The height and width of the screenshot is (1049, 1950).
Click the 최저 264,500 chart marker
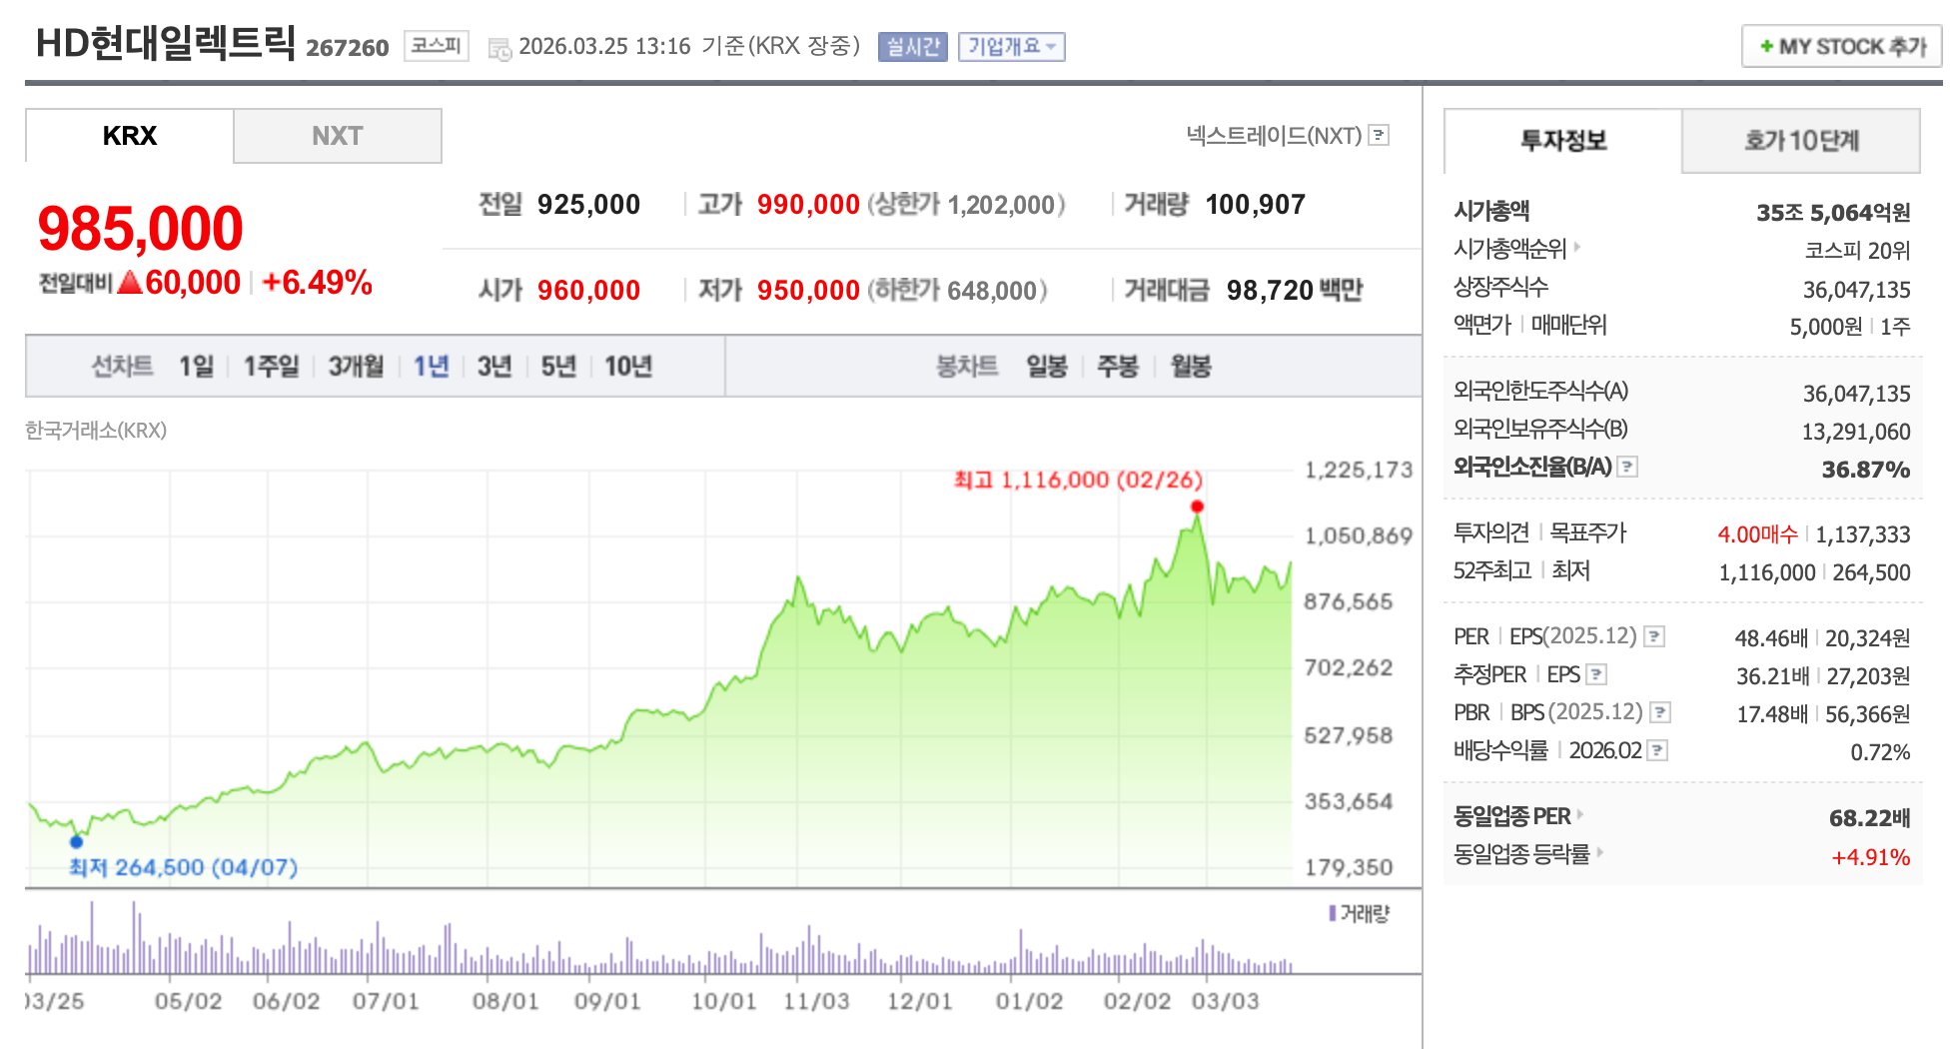point(77,841)
